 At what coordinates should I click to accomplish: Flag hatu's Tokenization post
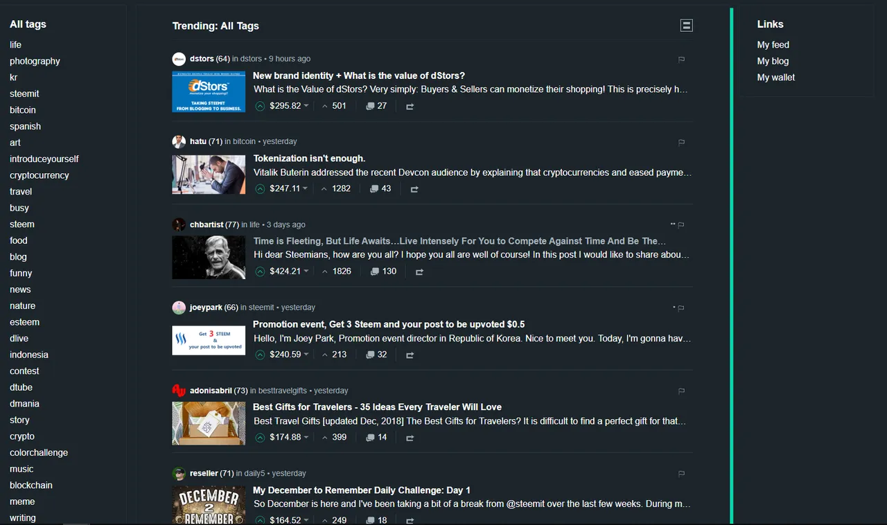point(681,142)
